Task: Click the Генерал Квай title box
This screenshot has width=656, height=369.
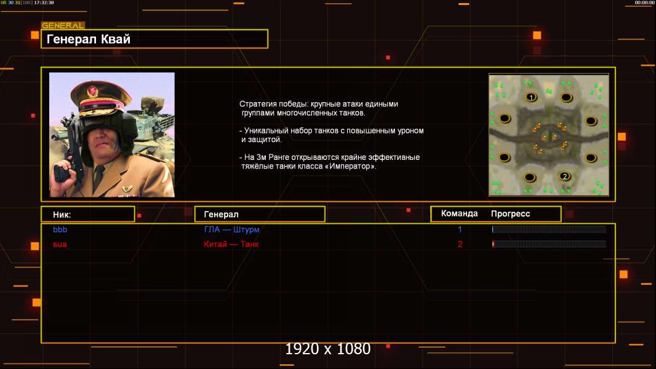Action: (x=154, y=39)
